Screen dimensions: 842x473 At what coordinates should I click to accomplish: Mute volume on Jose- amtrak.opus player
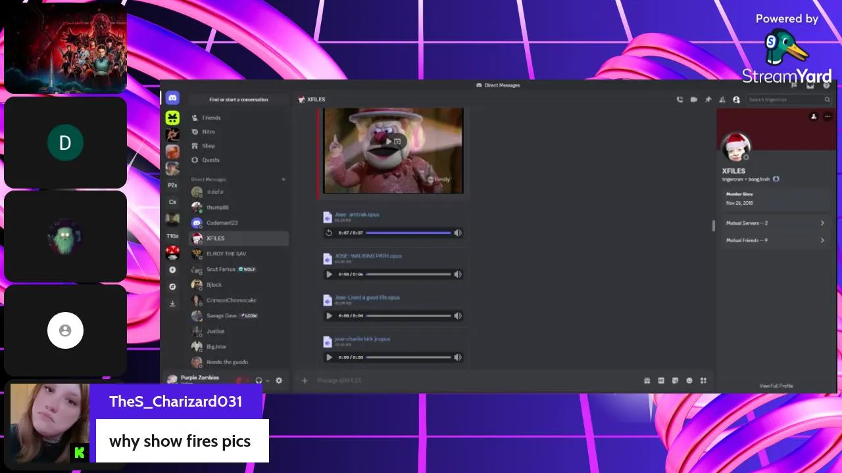(458, 233)
